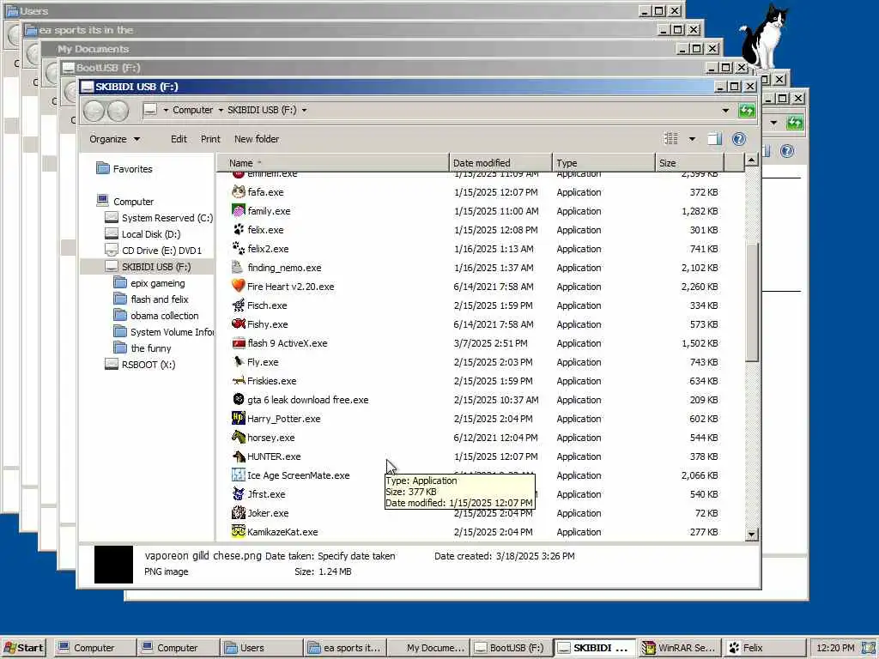Screen dimensions: 879x659
Task: Select Ice Age ScreenMate.exe icon
Action: pos(239,475)
